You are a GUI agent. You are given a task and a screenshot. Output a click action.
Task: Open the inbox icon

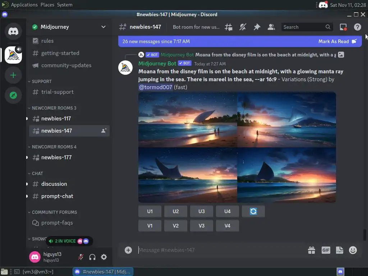tap(343, 27)
